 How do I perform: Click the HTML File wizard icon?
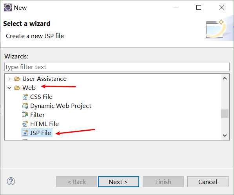(25, 124)
